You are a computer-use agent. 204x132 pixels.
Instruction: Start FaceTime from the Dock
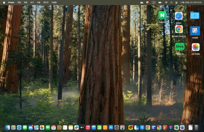tap(48, 128)
